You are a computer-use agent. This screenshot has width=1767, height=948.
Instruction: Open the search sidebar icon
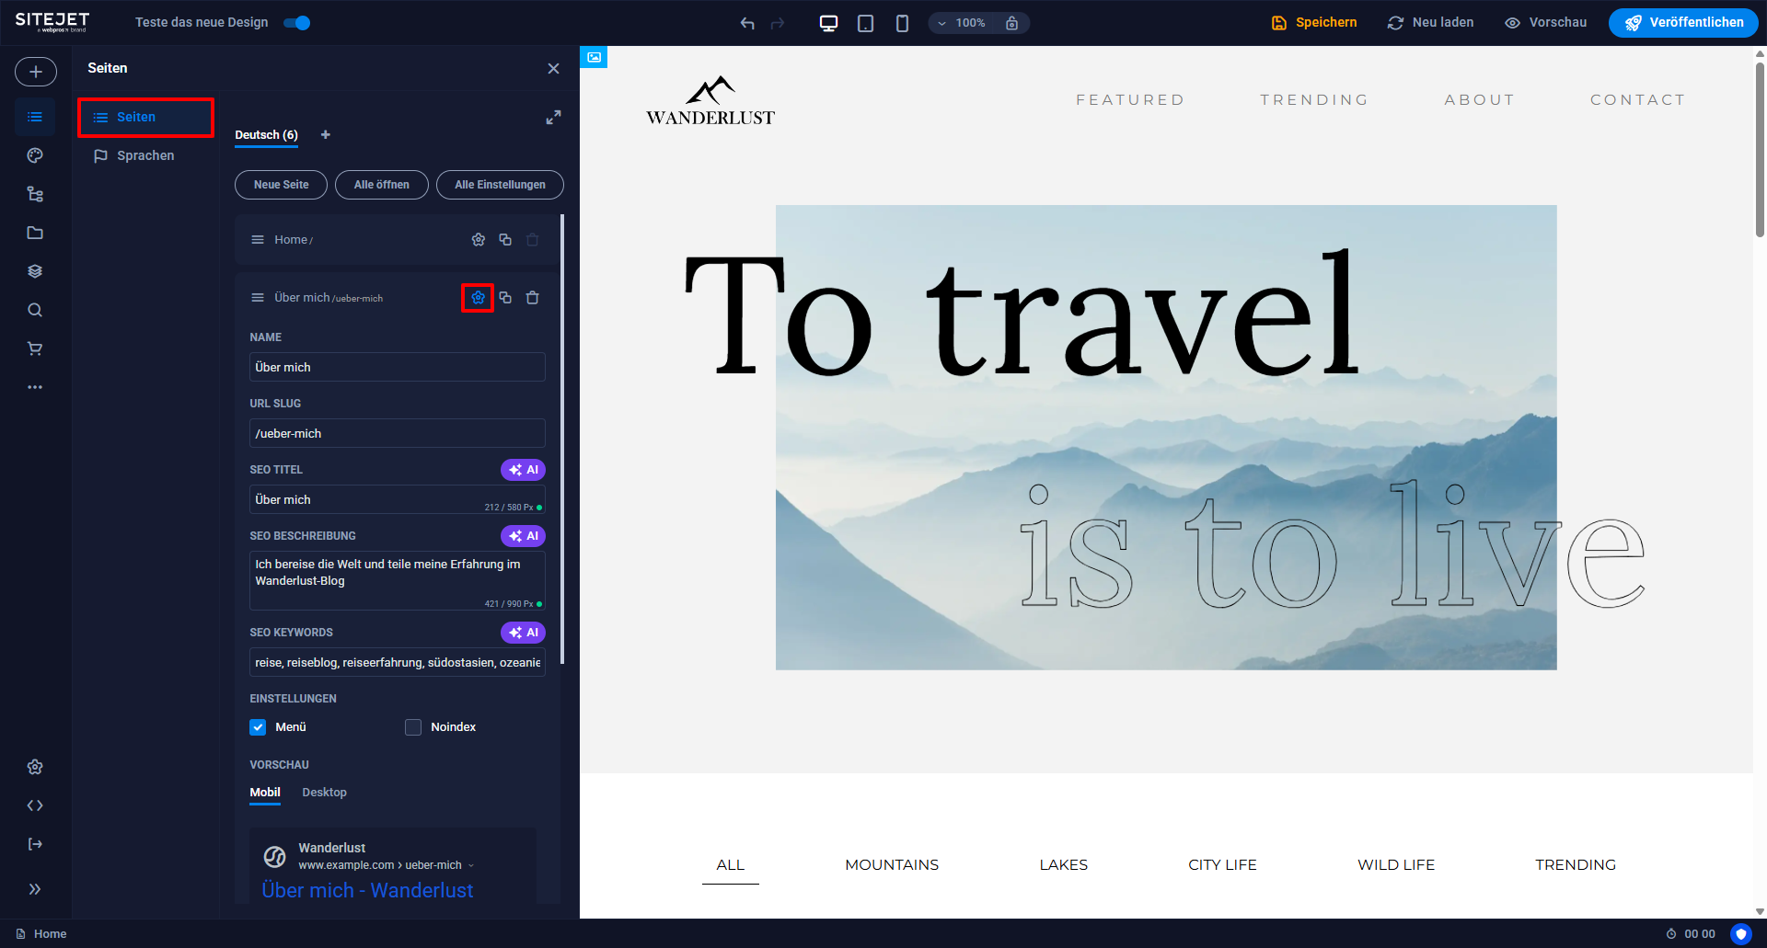pos(35,310)
